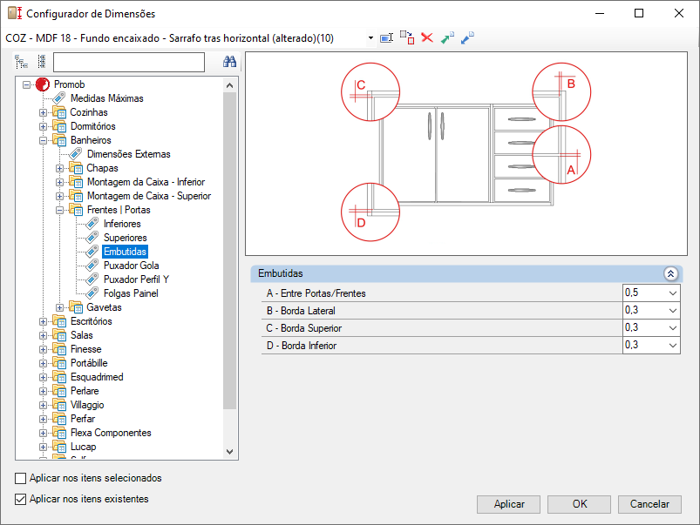
Task: Click the green arrow export icon
Action: pyautogui.click(x=447, y=38)
